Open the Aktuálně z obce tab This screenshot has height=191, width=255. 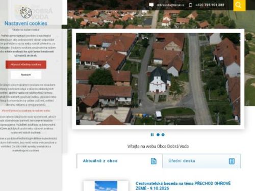[120, 161]
